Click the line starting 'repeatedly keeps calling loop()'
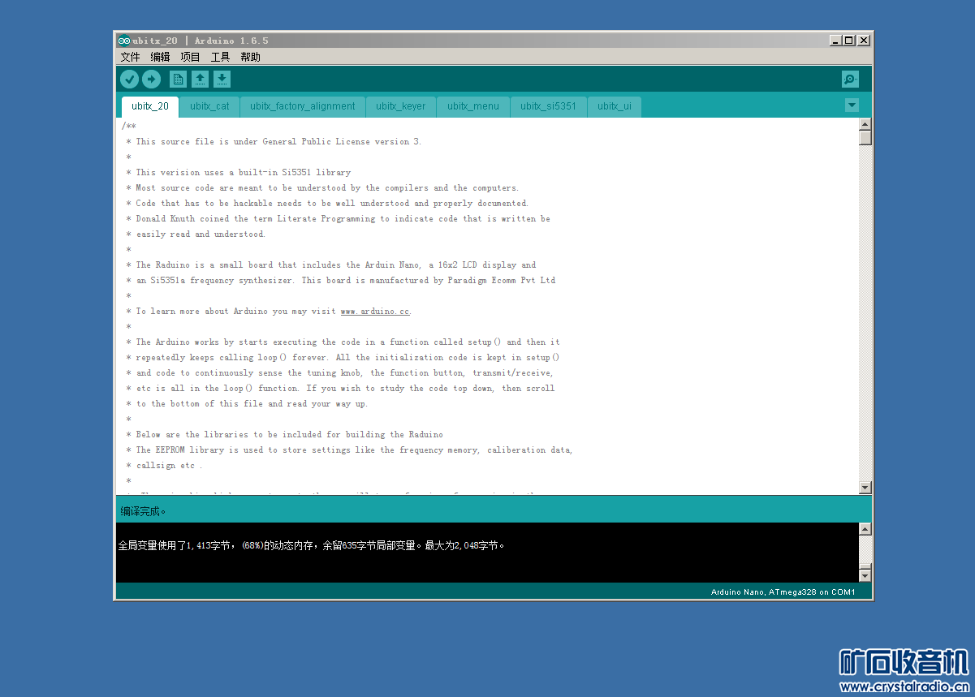This screenshot has width=975, height=697. [x=343, y=357]
